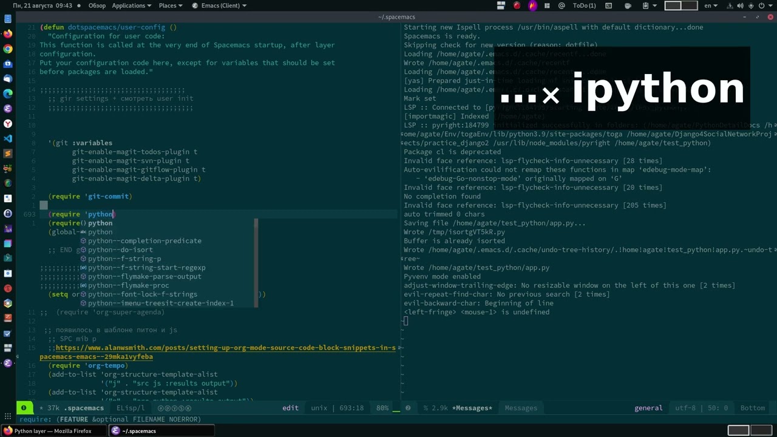
Task: Click 'Spacemacs is ready.' message line
Action: pyautogui.click(x=442, y=36)
